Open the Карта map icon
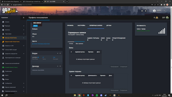This screenshot has width=172, height=97. coord(3,75)
